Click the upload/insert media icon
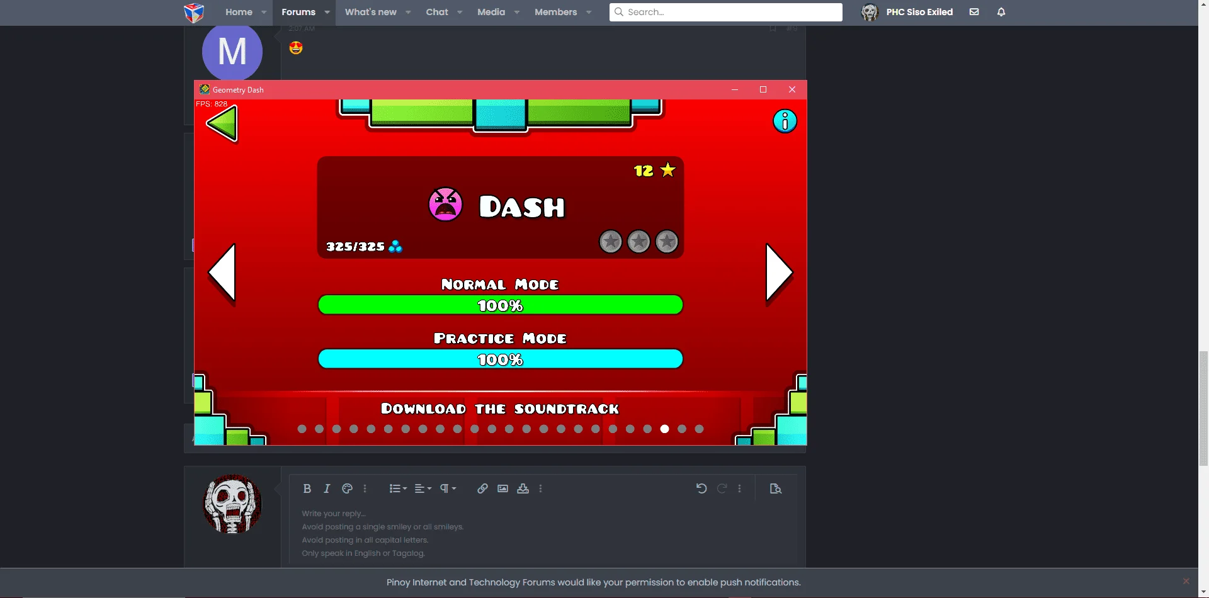This screenshot has width=1209, height=598. (x=523, y=488)
